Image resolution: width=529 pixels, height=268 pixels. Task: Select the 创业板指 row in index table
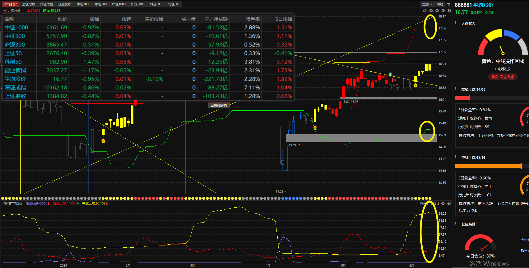coord(15,70)
